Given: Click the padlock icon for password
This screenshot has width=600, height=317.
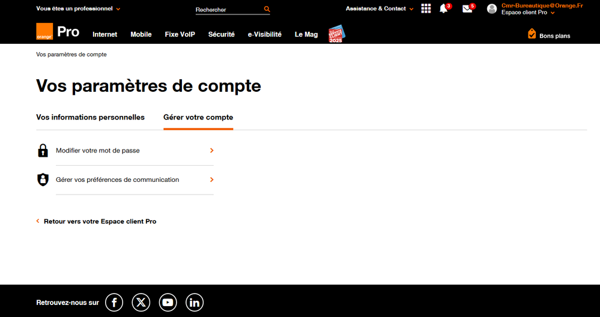Looking at the screenshot, I should point(43,150).
